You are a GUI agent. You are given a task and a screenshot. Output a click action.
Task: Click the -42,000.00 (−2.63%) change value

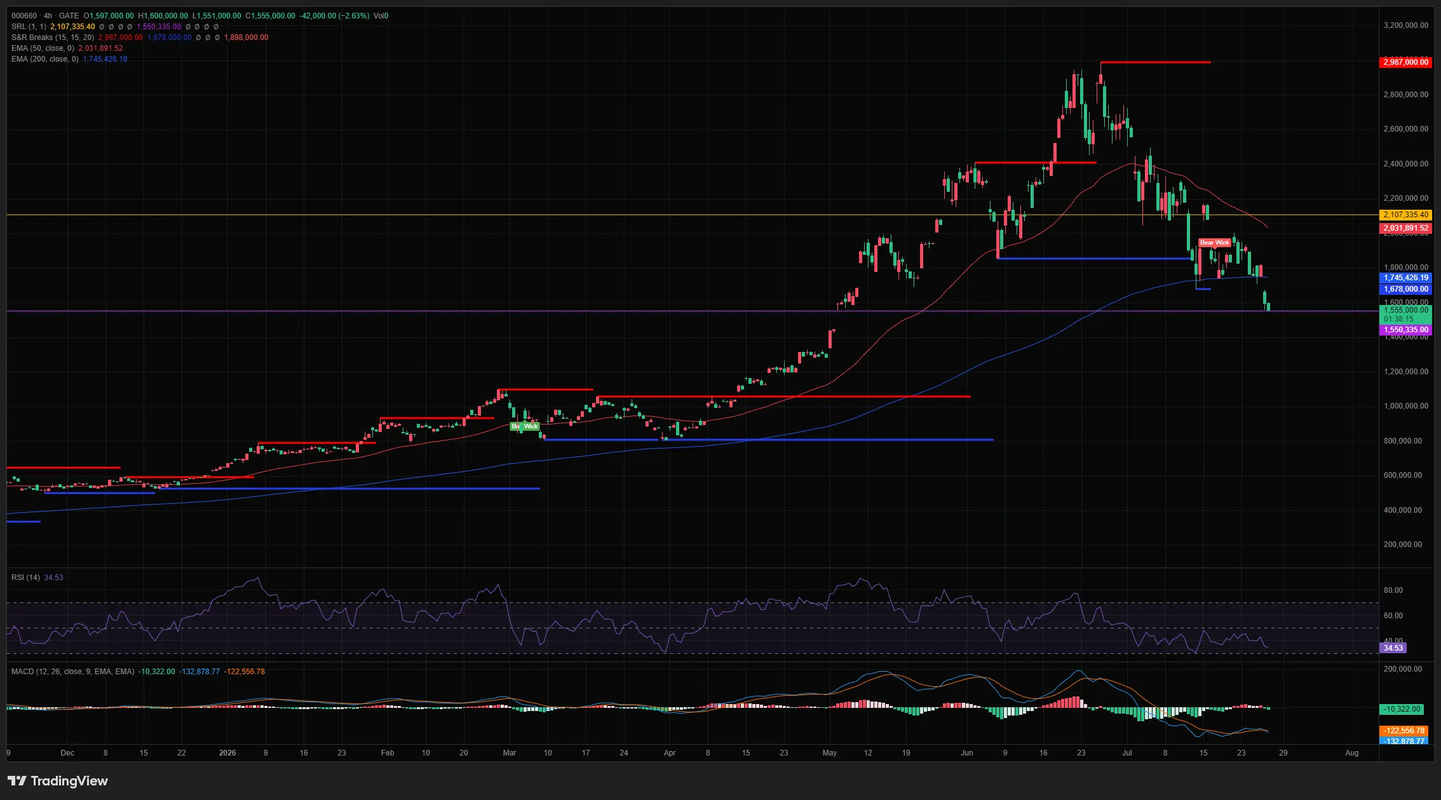pos(334,16)
